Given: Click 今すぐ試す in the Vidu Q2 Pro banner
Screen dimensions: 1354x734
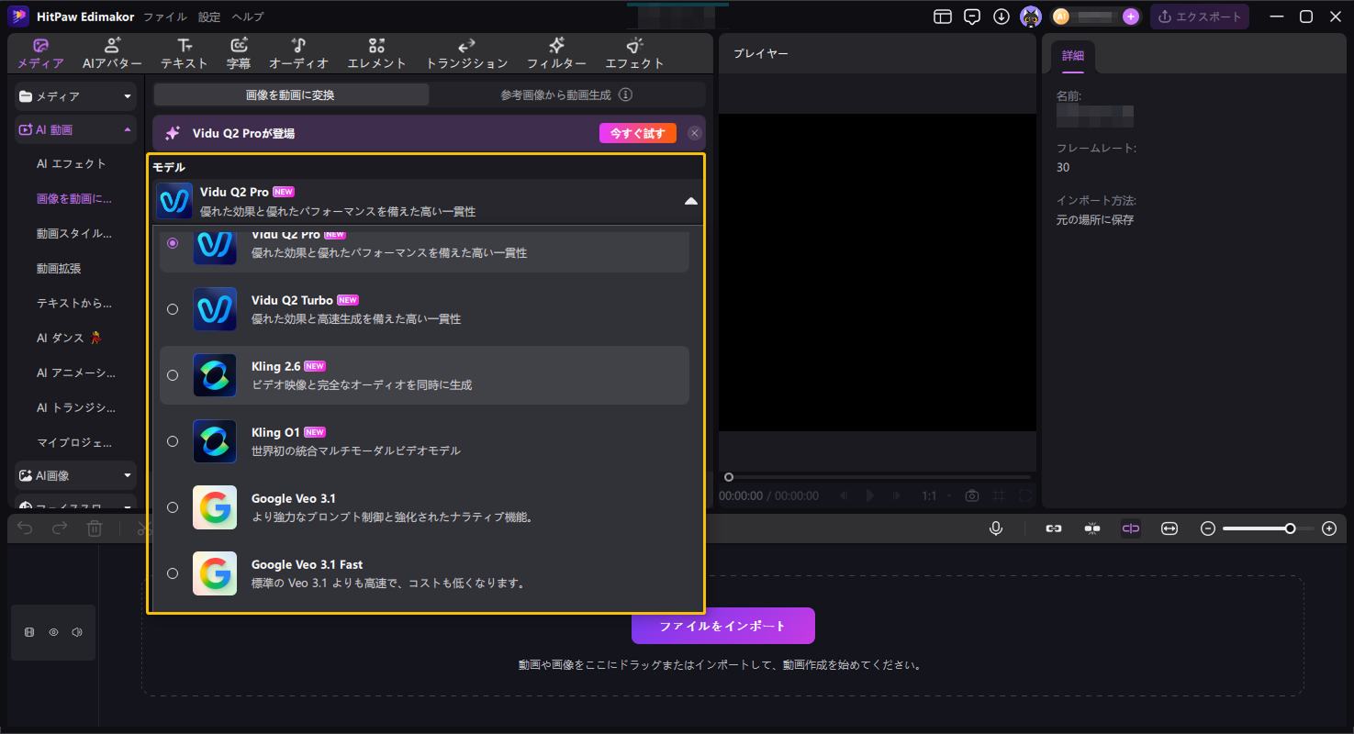Looking at the screenshot, I should tap(637, 132).
